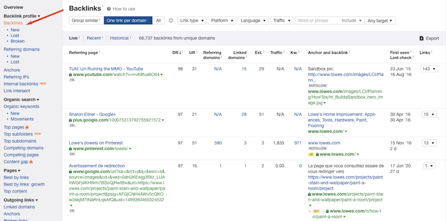Click the lock icon beside www.pinterest.com/lowes/

point(70,149)
